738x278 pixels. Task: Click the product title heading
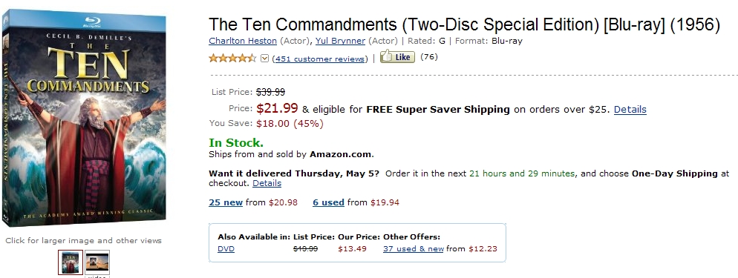[x=464, y=24]
